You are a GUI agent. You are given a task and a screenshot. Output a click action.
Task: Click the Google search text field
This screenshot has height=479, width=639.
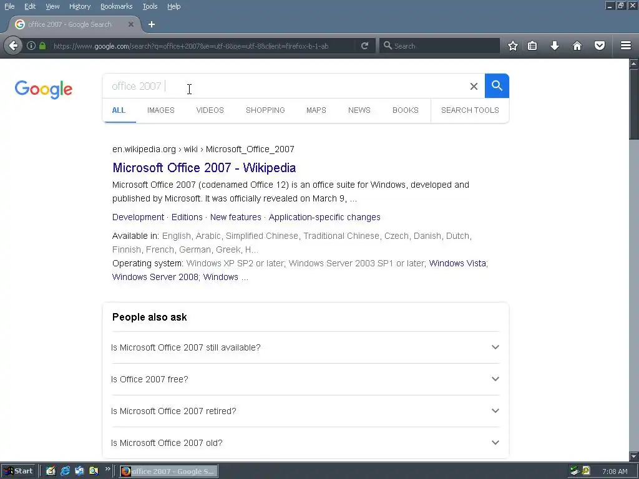285,86
